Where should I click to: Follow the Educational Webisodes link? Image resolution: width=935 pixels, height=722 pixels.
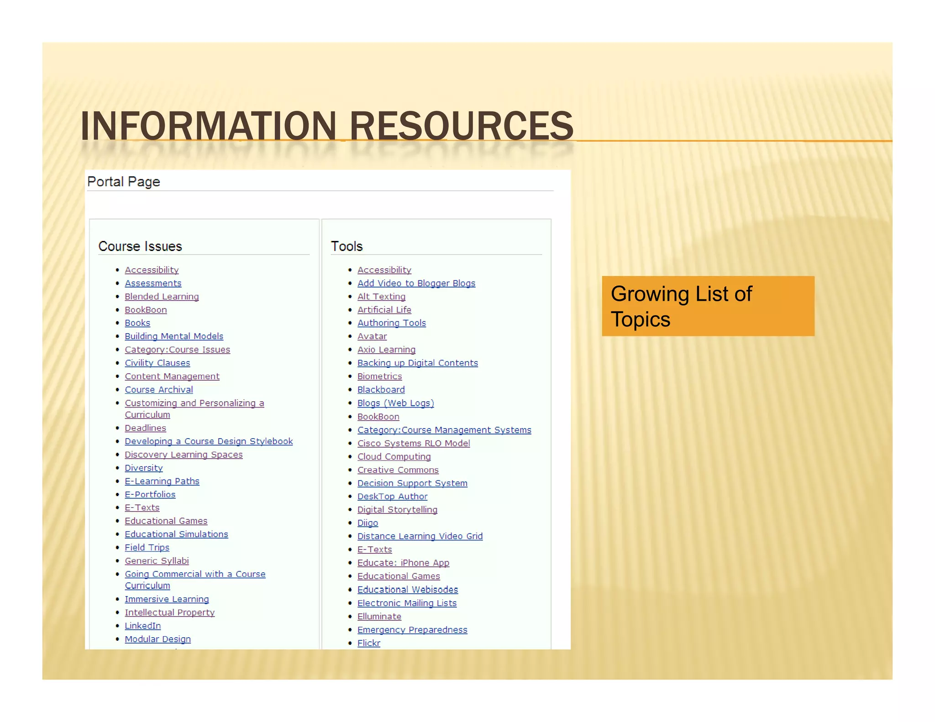coord(408,590)
